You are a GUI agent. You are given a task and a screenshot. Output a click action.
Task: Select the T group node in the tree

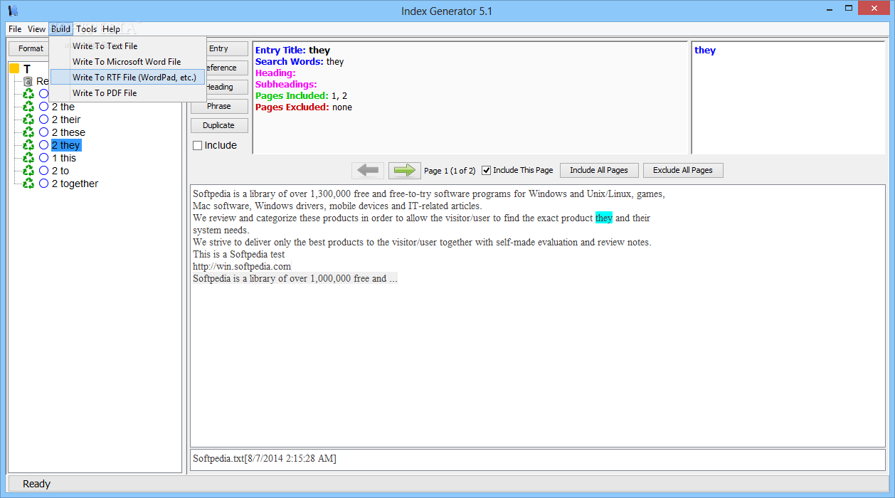coord(27,69)
